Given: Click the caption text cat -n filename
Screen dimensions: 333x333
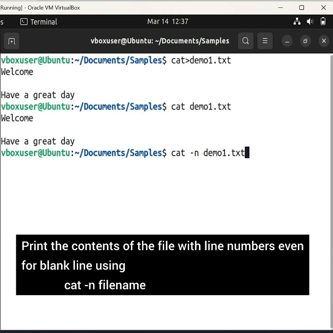Looking at the screenshot, I should [x=105, y=285].
